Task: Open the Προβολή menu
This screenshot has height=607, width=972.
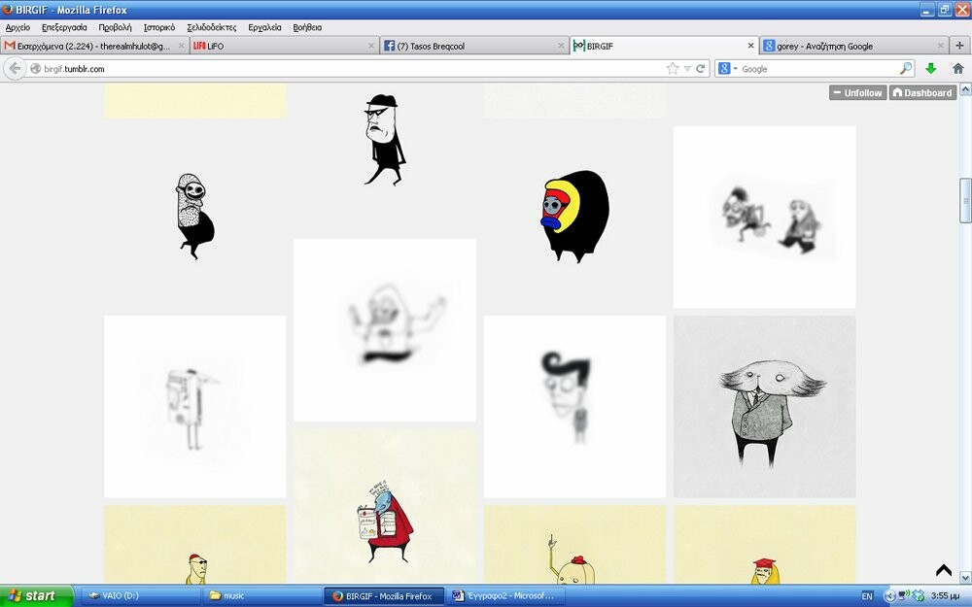Action: [x=116, y=27]
